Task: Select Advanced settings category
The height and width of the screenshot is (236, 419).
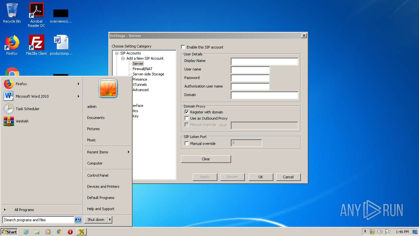Action: tap(140, 90)
